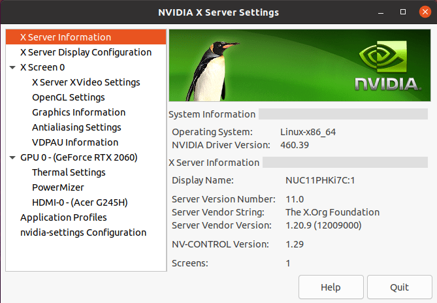Collapse the GPU 0 tree arrow
This screenshot has width=437, height=303.
[x=12, y=157]
